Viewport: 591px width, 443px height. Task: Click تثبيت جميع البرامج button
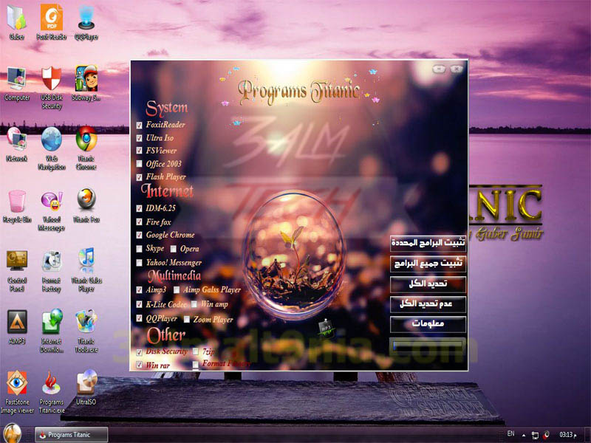tap(428, 264)
